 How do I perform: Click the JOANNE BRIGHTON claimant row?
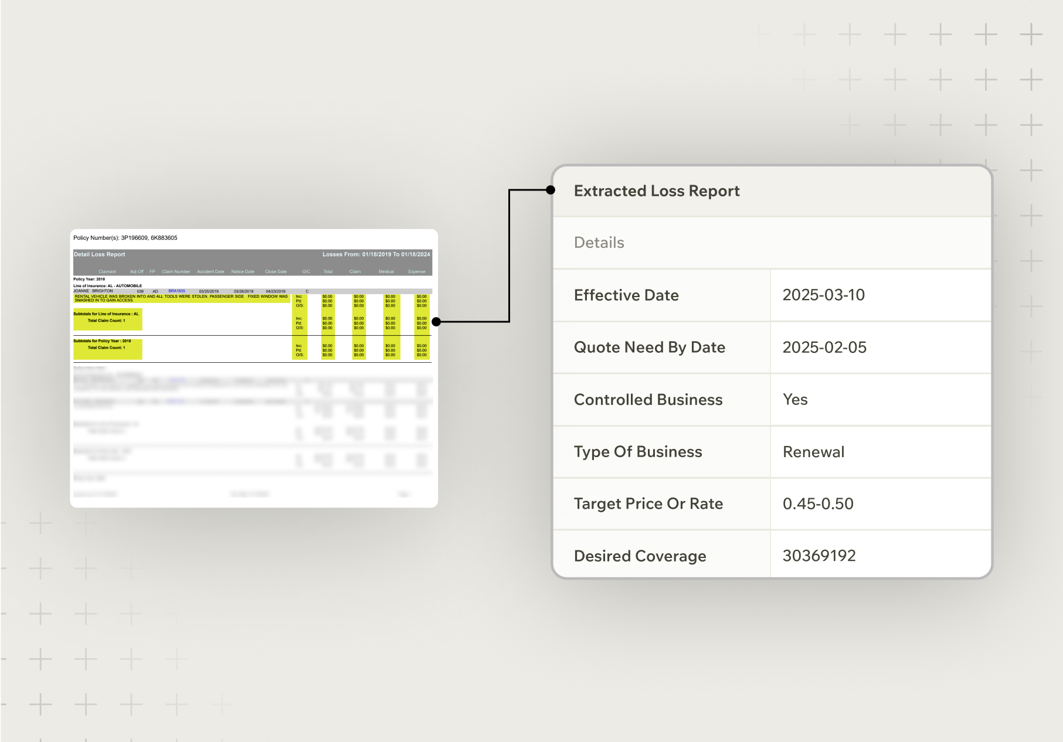(93, 291)
